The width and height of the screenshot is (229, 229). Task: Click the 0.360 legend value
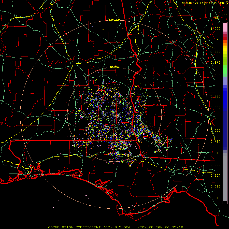[216, 164]
